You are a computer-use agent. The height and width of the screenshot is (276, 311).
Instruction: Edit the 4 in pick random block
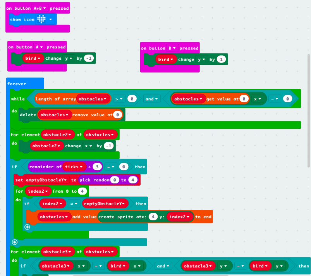pos(132,180)
